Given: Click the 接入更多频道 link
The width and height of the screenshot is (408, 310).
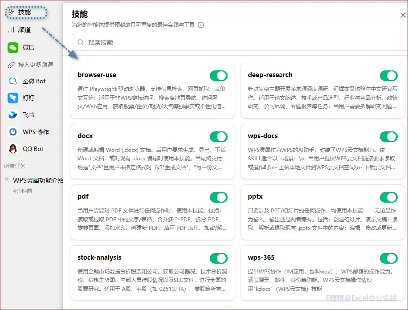Looking at the screenshot, I should [x=36, y=65].
